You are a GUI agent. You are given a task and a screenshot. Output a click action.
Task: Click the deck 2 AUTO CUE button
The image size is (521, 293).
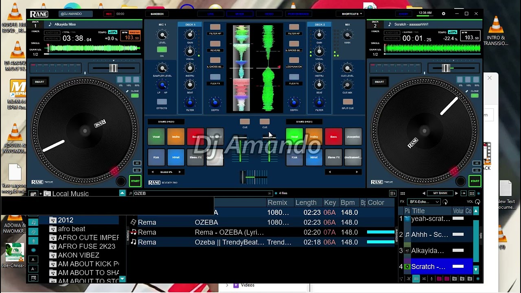(x=392, y=38)
